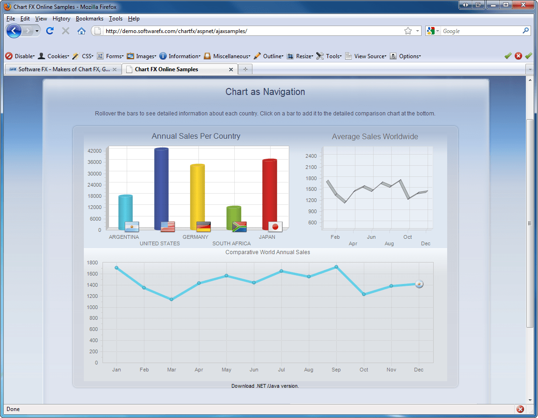Click in the Google search box
Viewport: 538px width, 418px height.
click(x=480, y=31)
